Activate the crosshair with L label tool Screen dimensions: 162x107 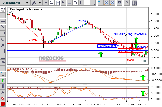tap(93, 3)
